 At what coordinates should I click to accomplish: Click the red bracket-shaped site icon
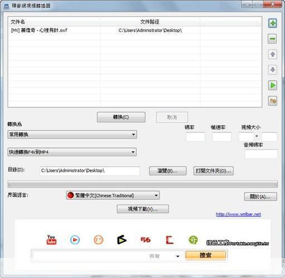pyautogui.click(x=170, y=240)
